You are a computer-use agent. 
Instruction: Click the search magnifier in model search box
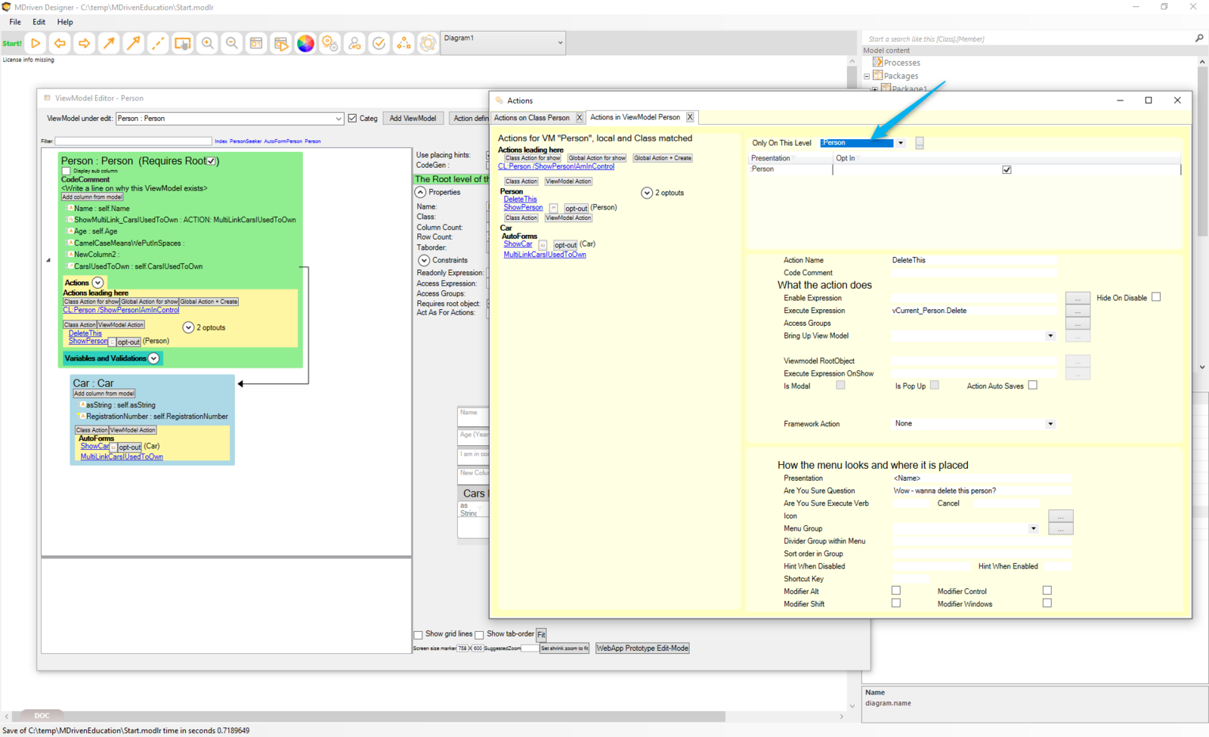pyautogui.click(x=1199, y=38)
